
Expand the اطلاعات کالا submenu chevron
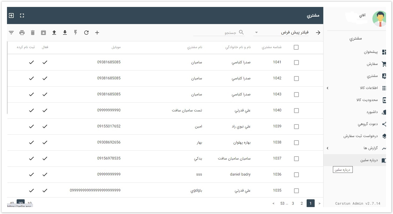[x=327, y=88]
